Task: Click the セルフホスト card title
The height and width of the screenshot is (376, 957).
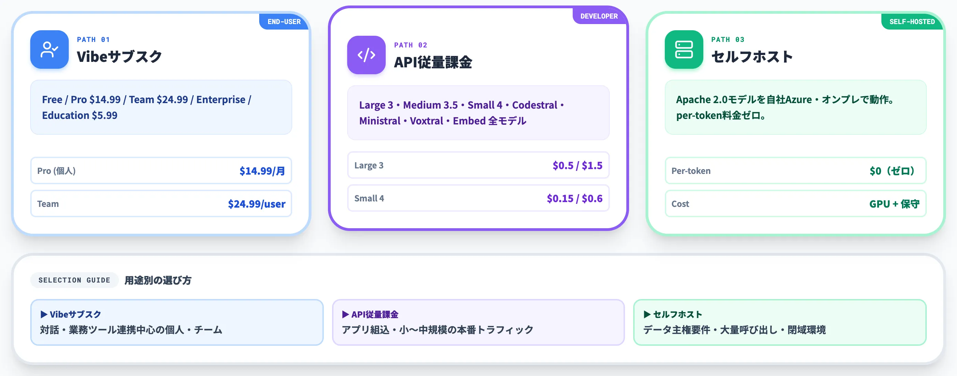Action: (x=752, y=56)
